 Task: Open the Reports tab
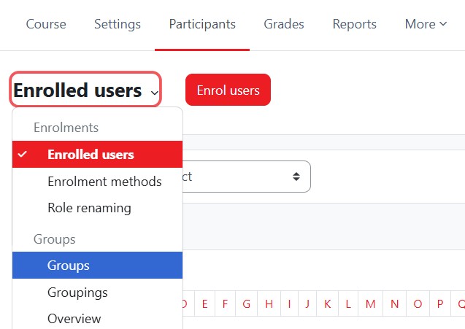click(x=355, y=24)
